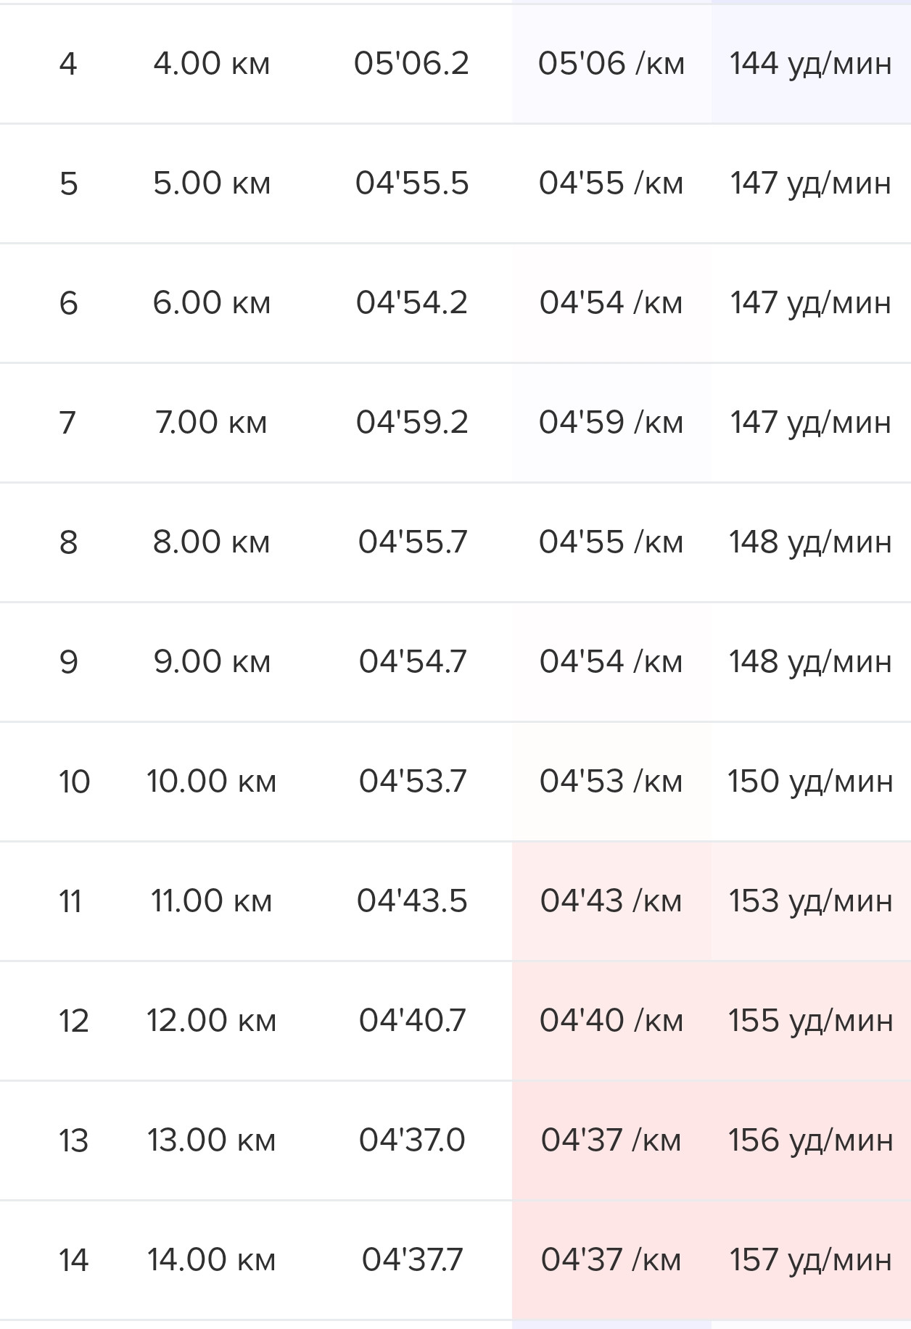
Task: Select heart rate 148 уд/мин in lap 8
Action: click(811, 542)
